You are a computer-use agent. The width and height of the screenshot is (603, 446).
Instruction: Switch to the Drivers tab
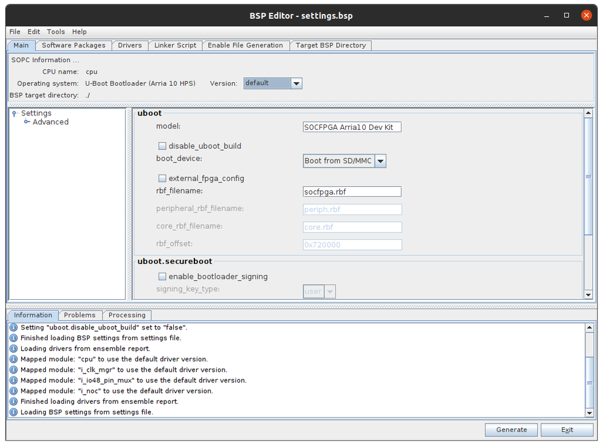click(x=130, y=45)
